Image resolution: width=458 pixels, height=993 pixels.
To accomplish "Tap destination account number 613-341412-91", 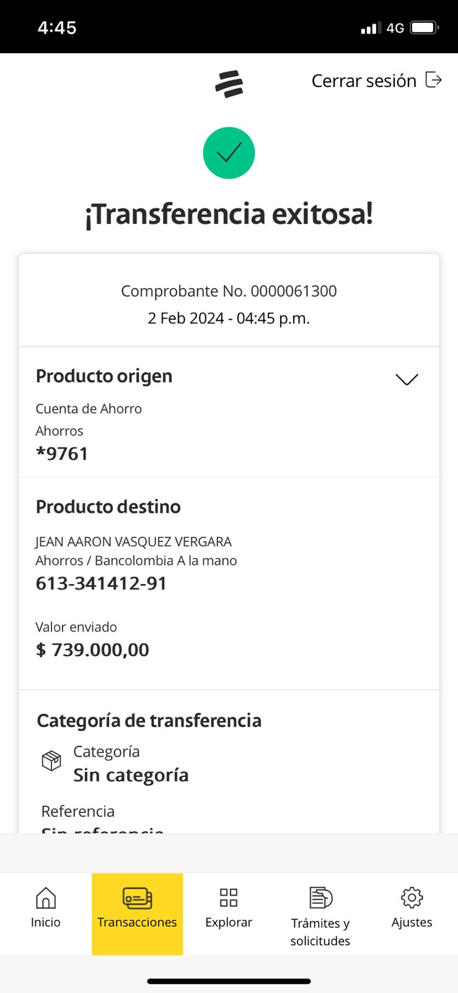I will click(101, 583).
